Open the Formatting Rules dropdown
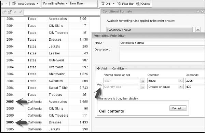Screen dimensions: 205x133 pos(55,3)
